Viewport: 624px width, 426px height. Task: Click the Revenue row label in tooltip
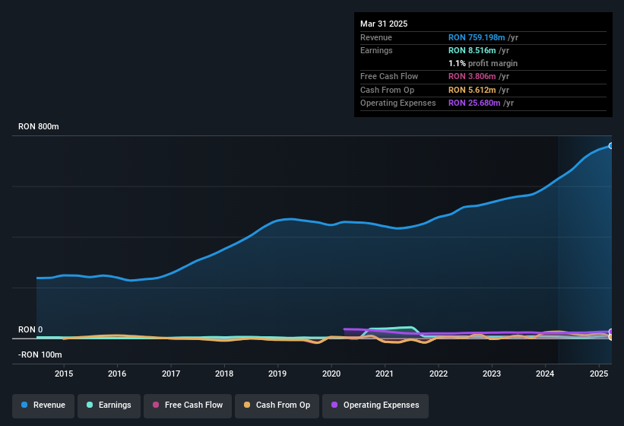click(x=376, y=37)
